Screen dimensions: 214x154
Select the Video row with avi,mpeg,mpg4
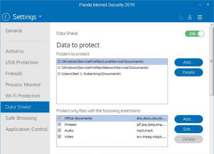pyautogui.click(x=112, y=137)
